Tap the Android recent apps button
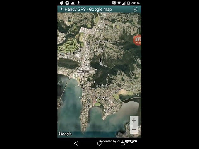This screenshot has width=199, height=149. coord(123,144)
